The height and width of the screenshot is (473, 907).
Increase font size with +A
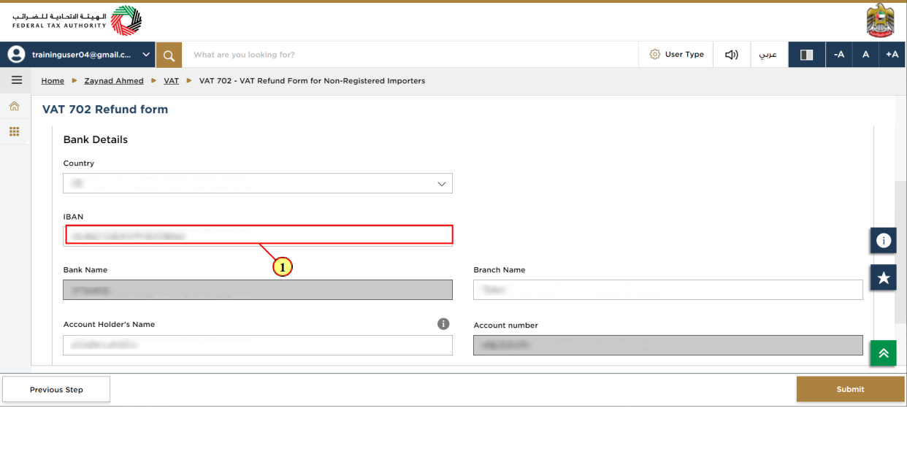892,55
